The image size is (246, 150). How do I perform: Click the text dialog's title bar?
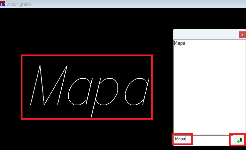pyautogui.click(x=204, y=34)
